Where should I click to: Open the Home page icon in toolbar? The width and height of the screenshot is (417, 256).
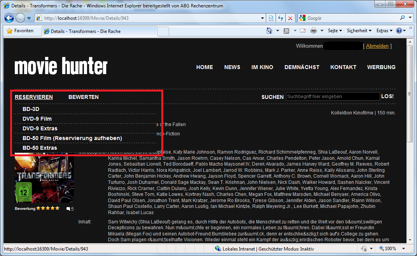[269, 31]
